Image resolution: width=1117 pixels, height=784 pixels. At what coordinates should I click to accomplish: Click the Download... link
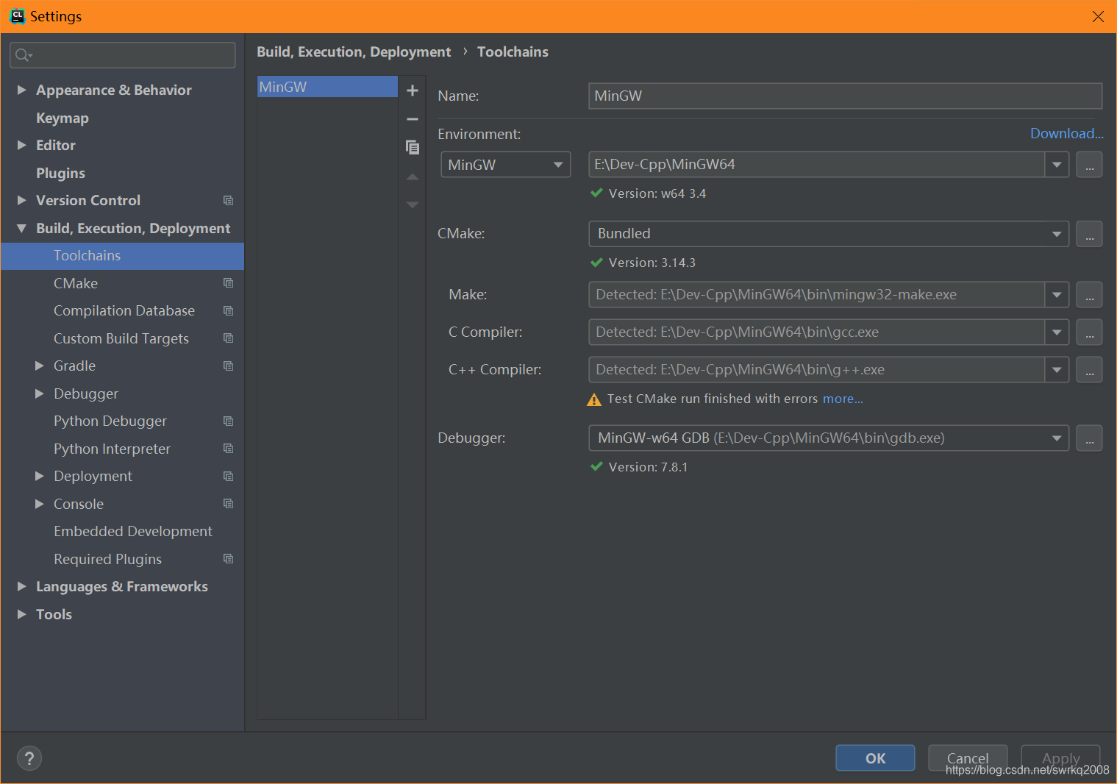(1066, 133)
